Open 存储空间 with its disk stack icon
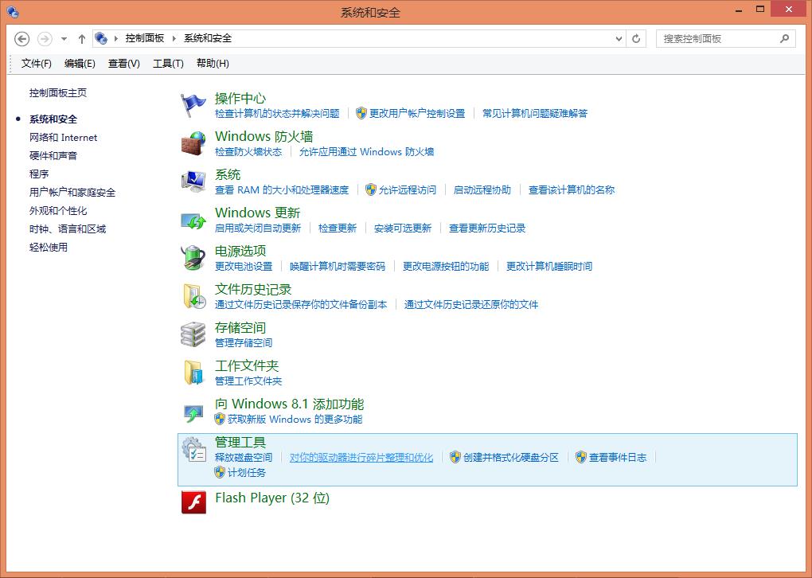812x578 pixels. [193, 334]
